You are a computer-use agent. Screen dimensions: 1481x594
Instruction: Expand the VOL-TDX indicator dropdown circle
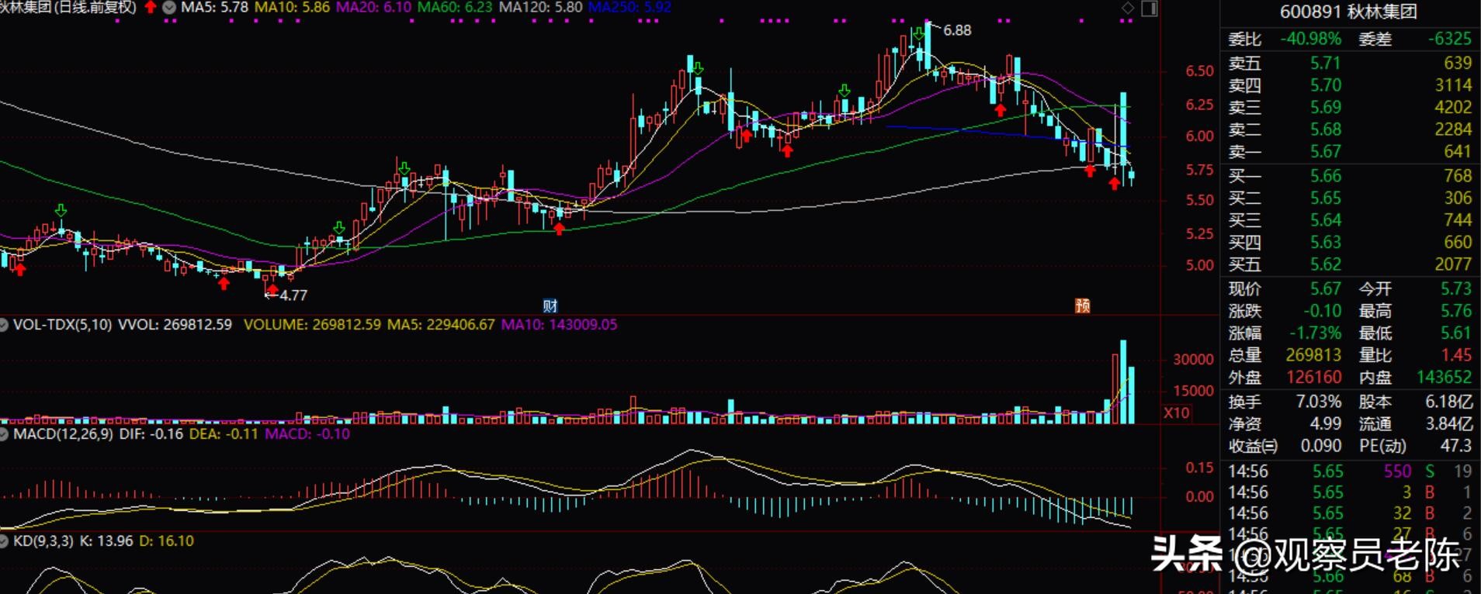[x=5, y=325]
